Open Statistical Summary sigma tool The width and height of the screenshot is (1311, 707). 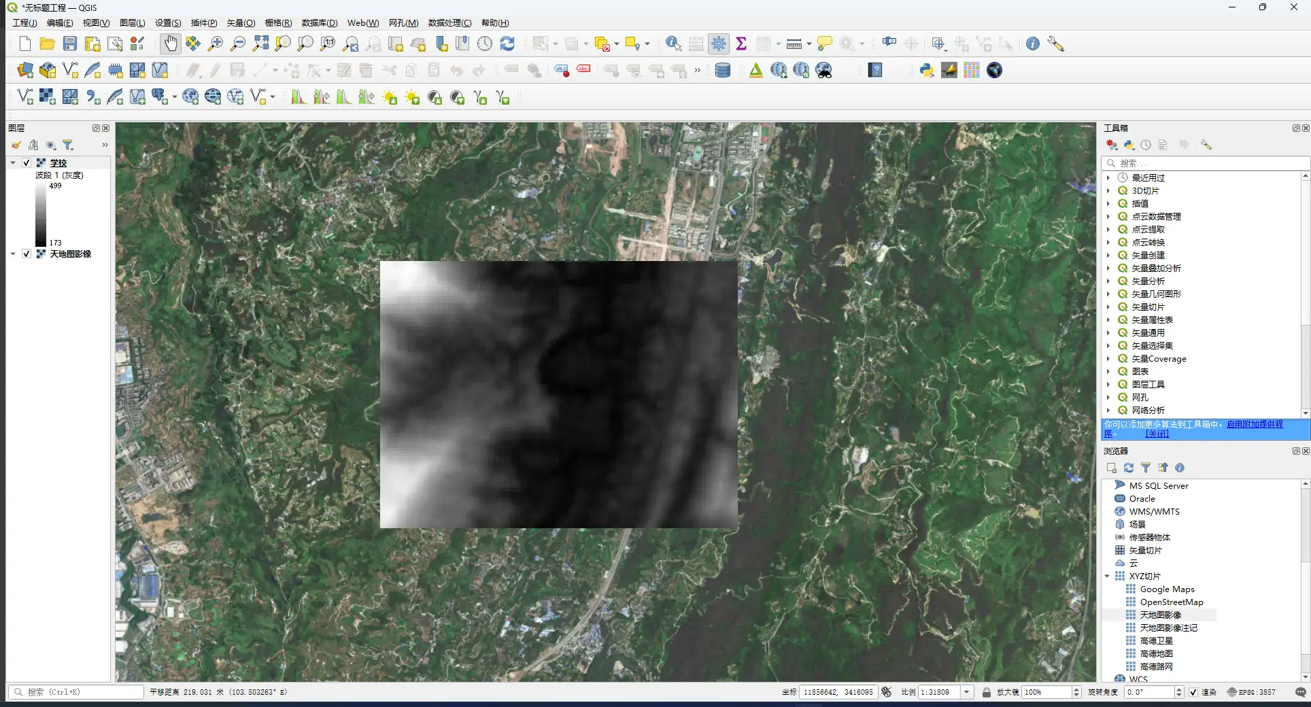click(x=741, y=44)
